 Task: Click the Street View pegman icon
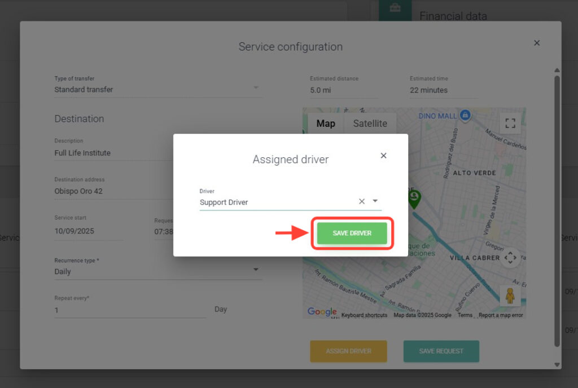click(x=510, y=296)
